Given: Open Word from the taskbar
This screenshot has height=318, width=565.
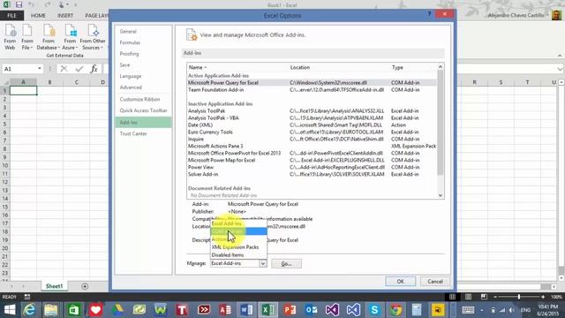Looking at the screenshot, I should 246,310.
